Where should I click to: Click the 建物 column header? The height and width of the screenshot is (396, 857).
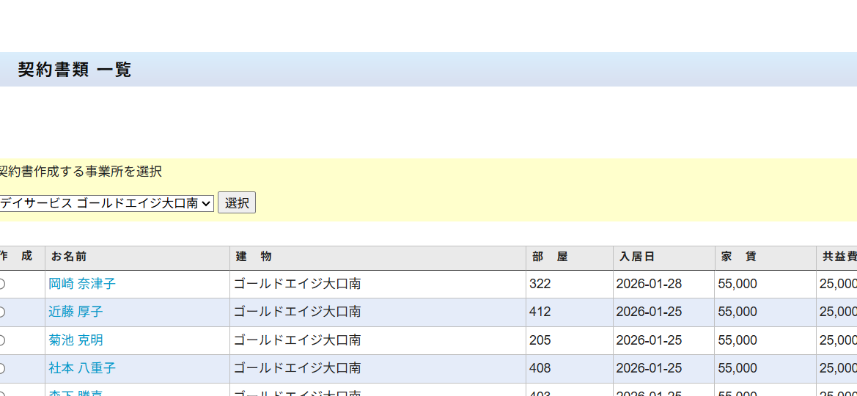(x=254, y=257)
